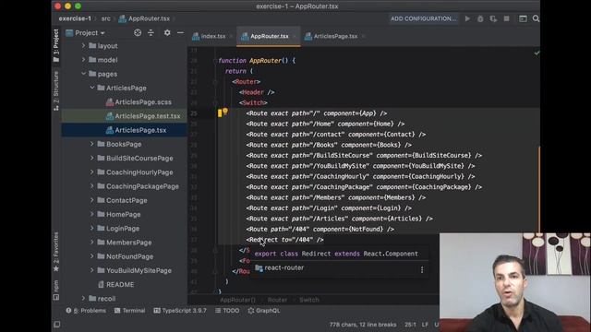Open the popup's three-dot options
Screen dimensions: 591x332
tap(422, 269)
